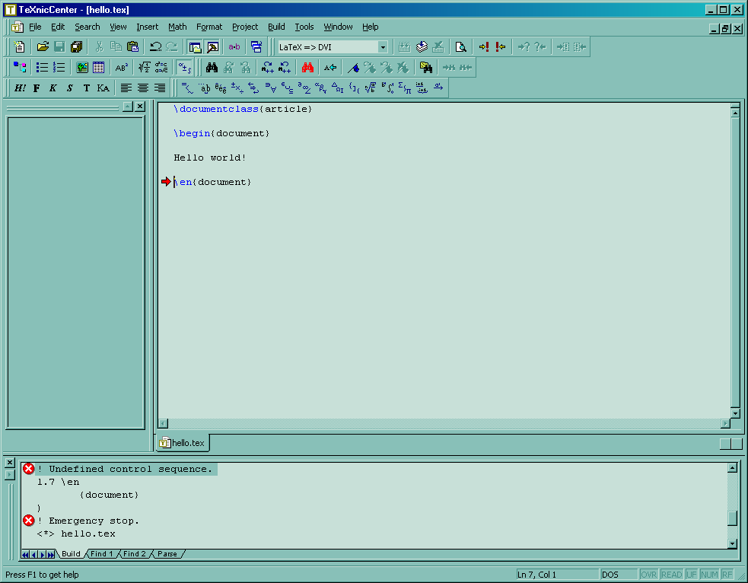
Task: Click the output pane scroll up arrow
Action: [733, 467]
